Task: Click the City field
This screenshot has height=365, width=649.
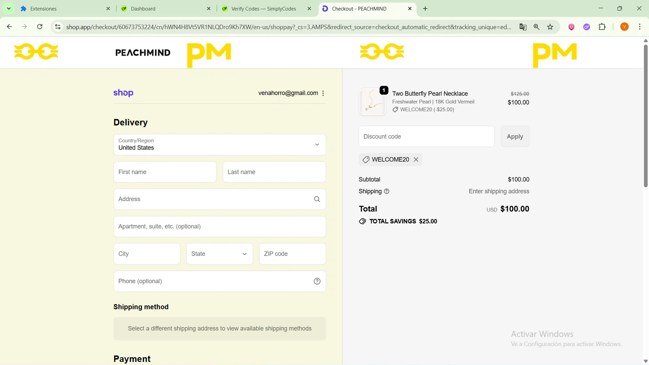Action: click(147, 254)
